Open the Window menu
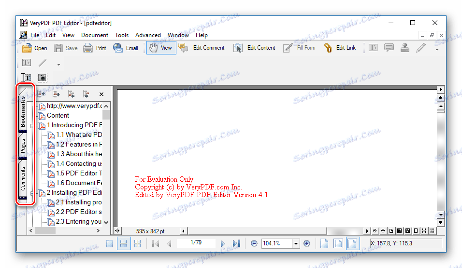The width and height of the screenshot is (462, 268). point(178,35)
